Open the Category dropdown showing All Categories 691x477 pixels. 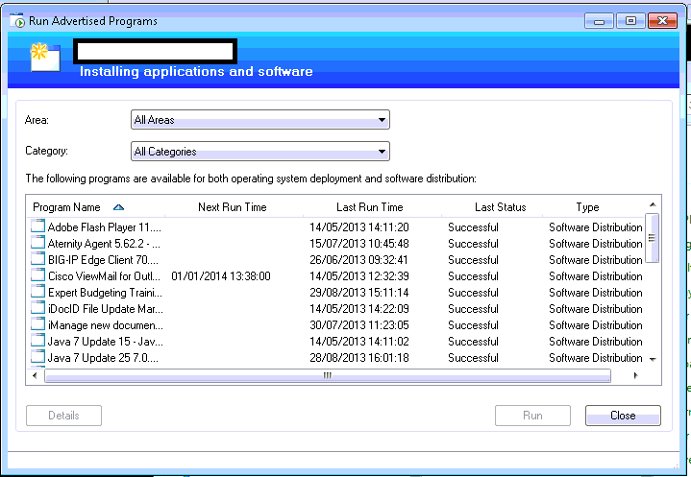click(260, 152)
